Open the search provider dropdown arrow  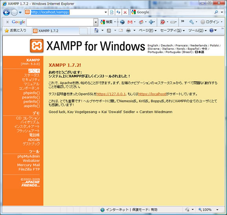click(x=222, y=12)
